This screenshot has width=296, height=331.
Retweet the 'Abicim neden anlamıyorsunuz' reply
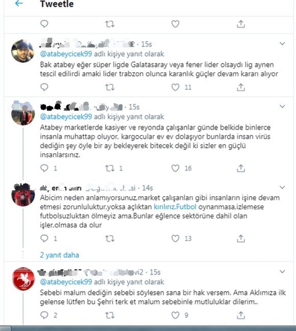(x=110, y=239)
